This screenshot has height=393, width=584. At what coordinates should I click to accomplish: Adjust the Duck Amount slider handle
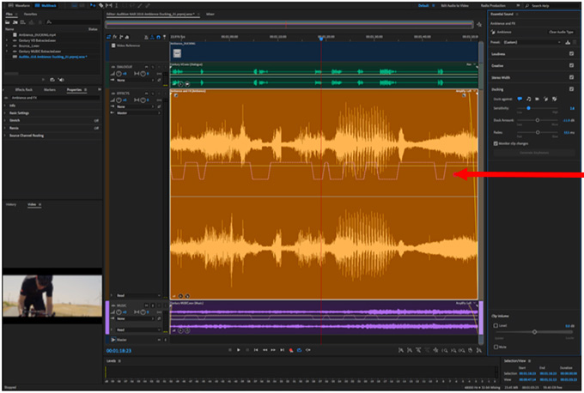pos(537,121)
